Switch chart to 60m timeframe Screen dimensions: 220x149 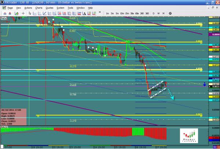137,13
